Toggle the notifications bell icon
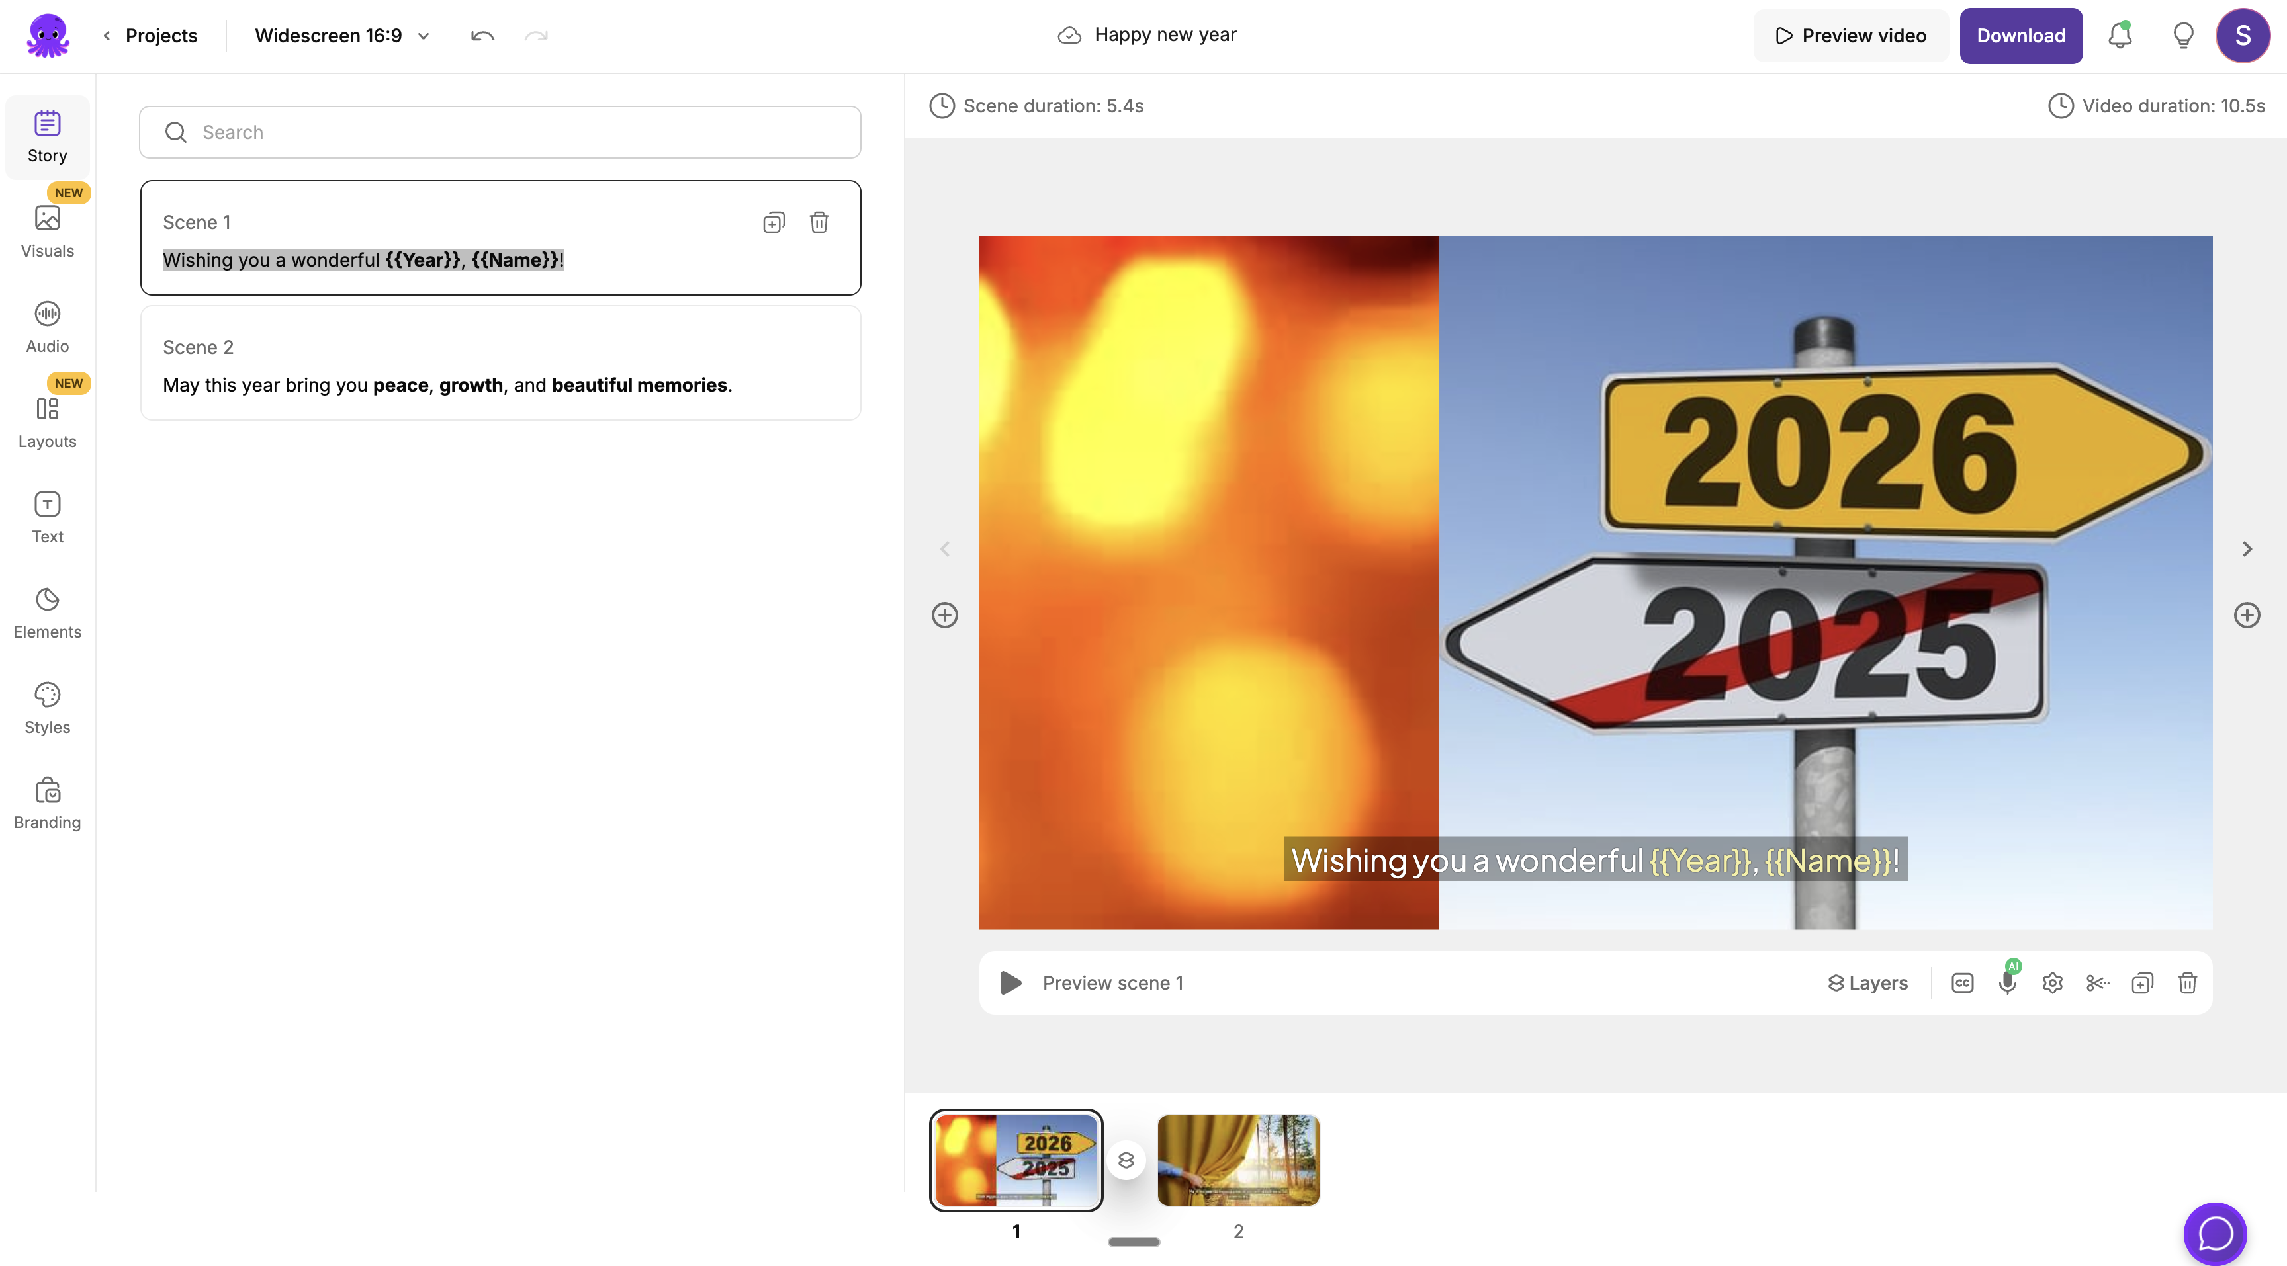Image resolution: width=2287 pixels, height=1266 pixels. [2120, 36]
